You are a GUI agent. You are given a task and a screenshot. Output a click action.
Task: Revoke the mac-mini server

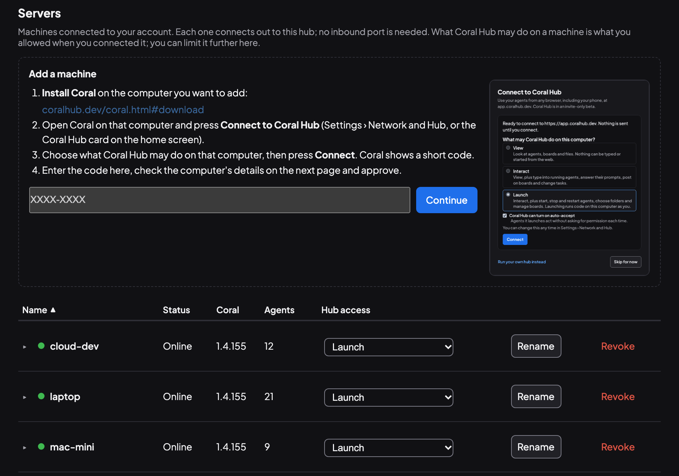(x=618, y=447)
